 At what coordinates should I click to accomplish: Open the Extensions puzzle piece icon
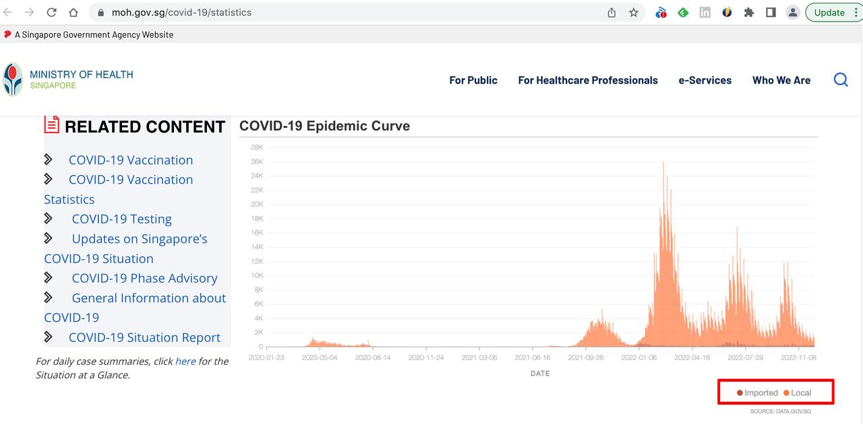pos(748,12)
